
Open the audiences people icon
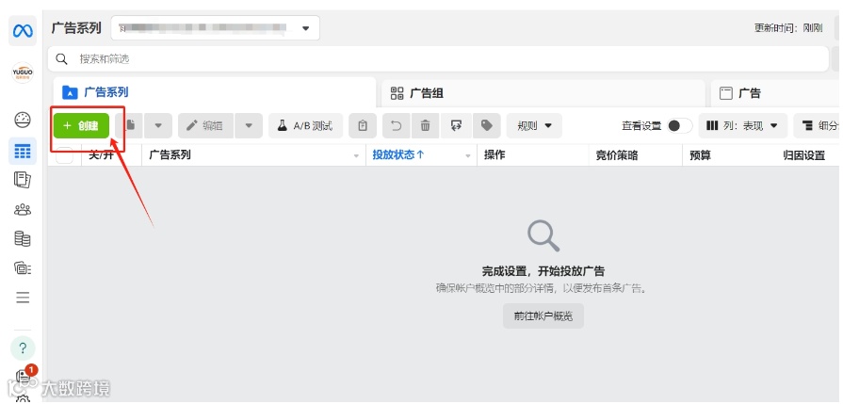23,209
